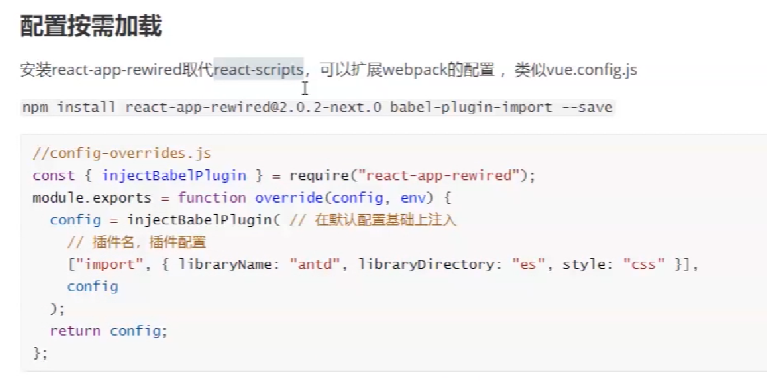The image size is (767, 383).
Task: Click the npm install react-app-rewired command line
Action: [317, 108]
